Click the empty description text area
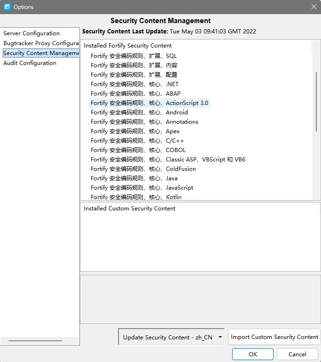The width and height of the screenshot is (321, 362). [200, 299]
